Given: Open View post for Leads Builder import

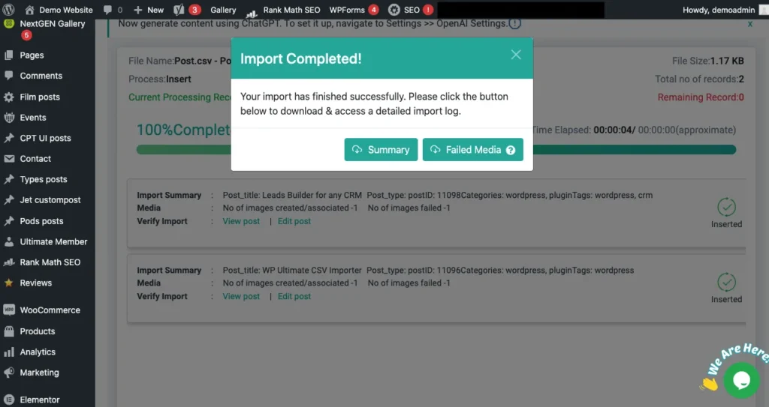Looking at the screenshot, I should pos(241,221).
